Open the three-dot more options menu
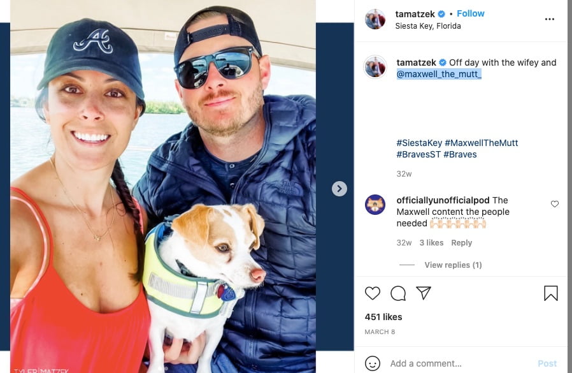This screenshot has height=373, width=572. coord(549,19)
